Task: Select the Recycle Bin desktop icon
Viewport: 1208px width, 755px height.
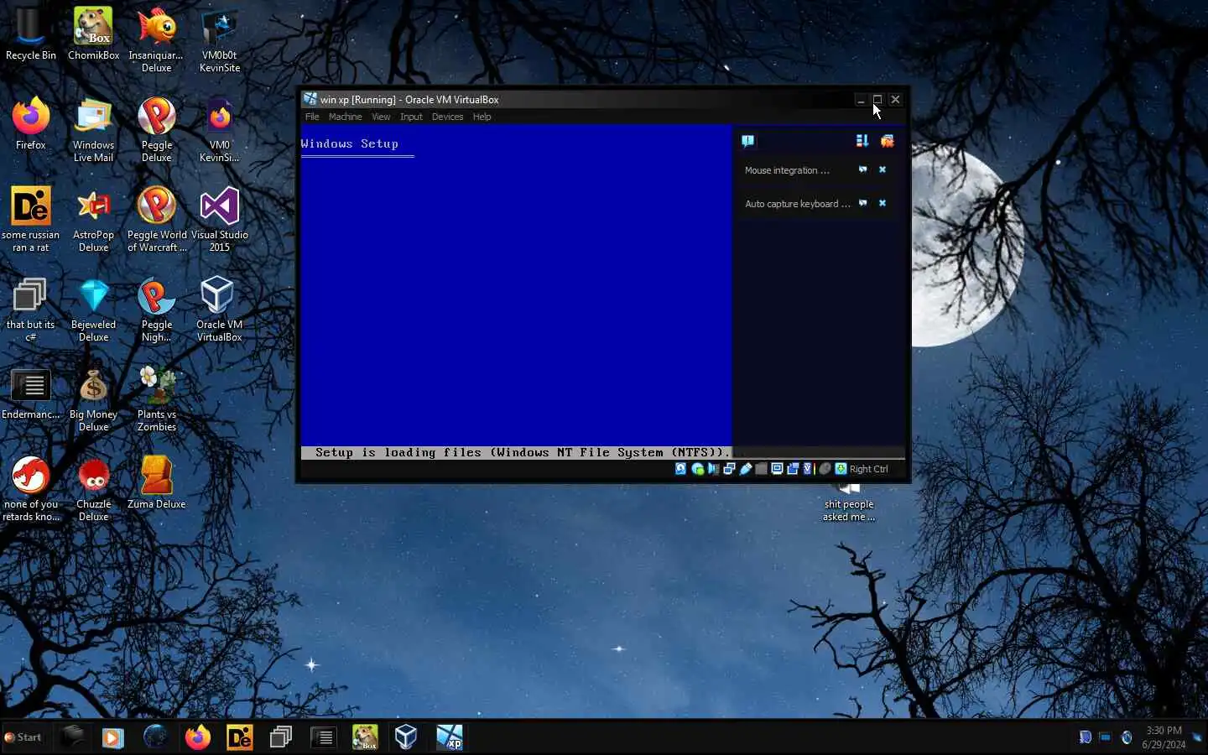Action: (x=31, y=35)
